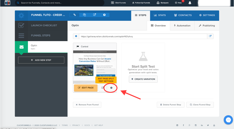The image size is (234, 129).
Task: Click the Optin envelope icon
Action: 21,47
